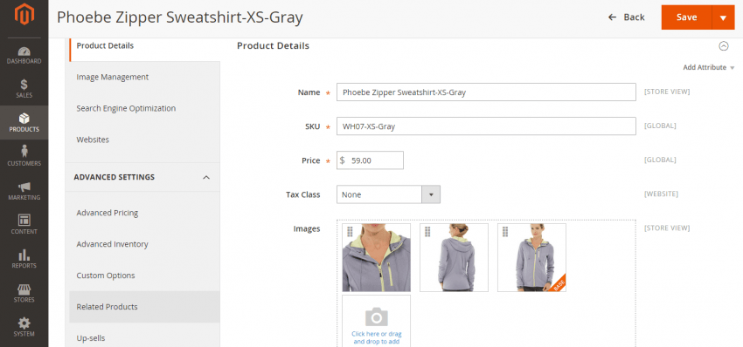Click the Save button
The height and width of the screenshot is (347, 743).
tap(686, 17)
